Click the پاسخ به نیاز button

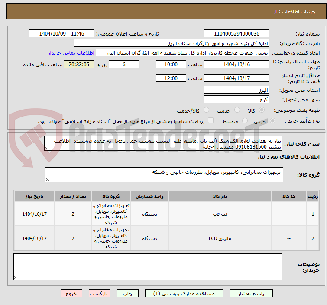tap(251, 294)
